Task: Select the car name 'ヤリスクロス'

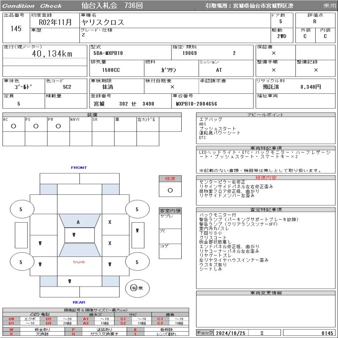Action: [103, 22]
